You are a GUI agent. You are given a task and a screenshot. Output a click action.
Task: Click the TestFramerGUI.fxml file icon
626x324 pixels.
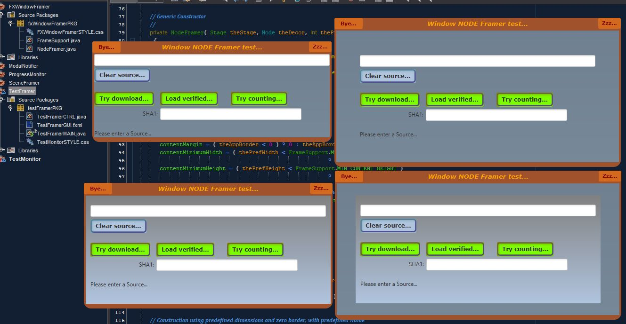30,125
